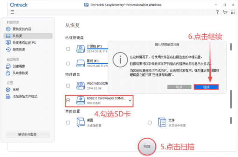Screen dimensions: 238x157
Task: Click the 解锁到完整版 button
Action: tap(27, 134)
